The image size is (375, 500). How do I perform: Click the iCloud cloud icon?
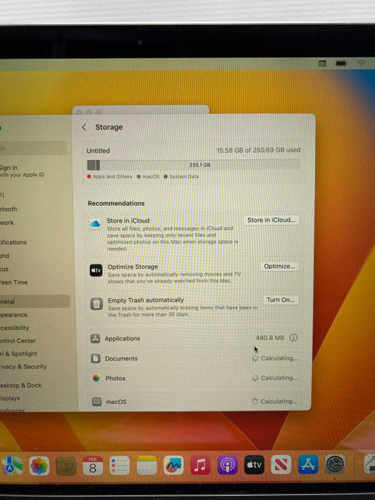tap(95, 224)
